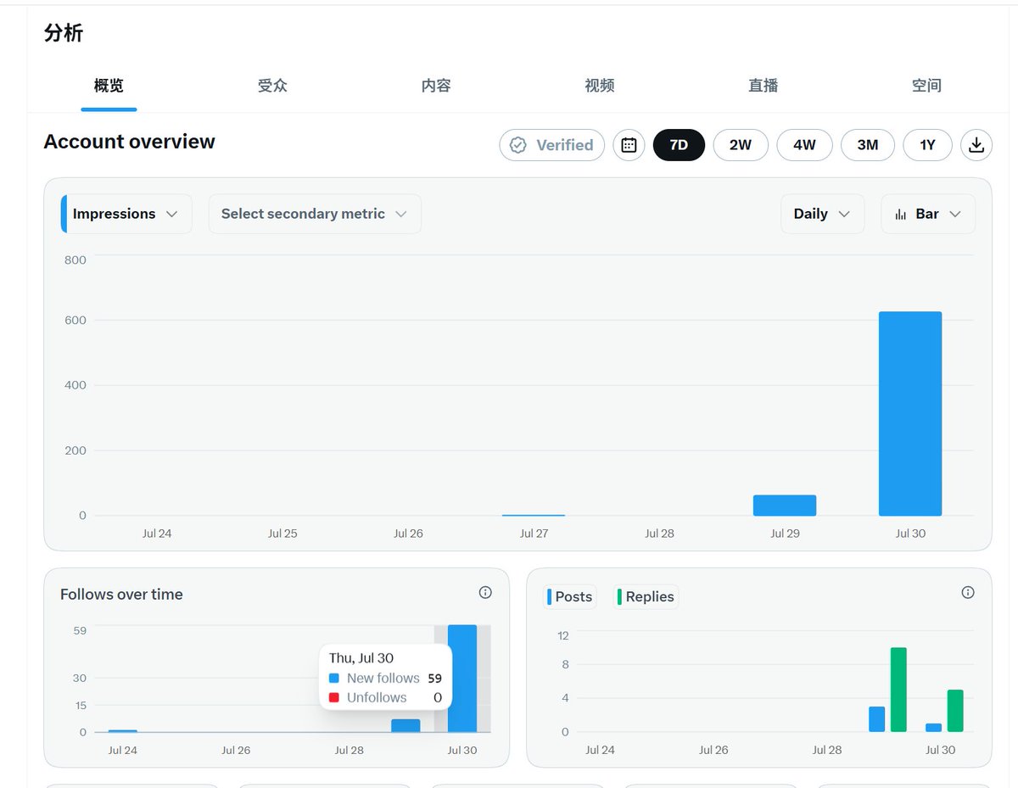The width and height of the screenshot is (1018, 788).
Task: Switch to the 内容 tab
Action: coord(436,86)
